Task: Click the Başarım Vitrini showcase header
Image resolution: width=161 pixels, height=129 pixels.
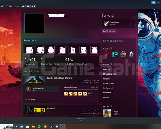Action: point(62,40)
